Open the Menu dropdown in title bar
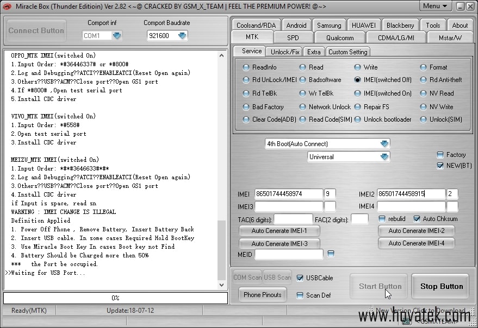478x328 pixels. coord(435,6)
